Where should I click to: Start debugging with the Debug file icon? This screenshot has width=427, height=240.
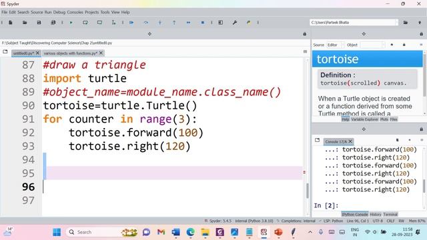click(131, 23)
